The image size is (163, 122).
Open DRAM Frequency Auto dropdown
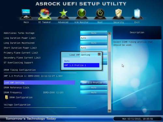coord(94,92)
